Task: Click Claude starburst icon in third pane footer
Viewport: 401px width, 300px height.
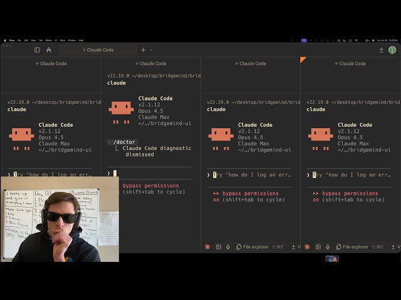Action: [x=207, y=247]
